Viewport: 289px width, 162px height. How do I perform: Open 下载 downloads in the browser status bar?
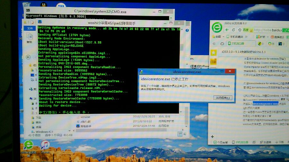coord(280,142)
